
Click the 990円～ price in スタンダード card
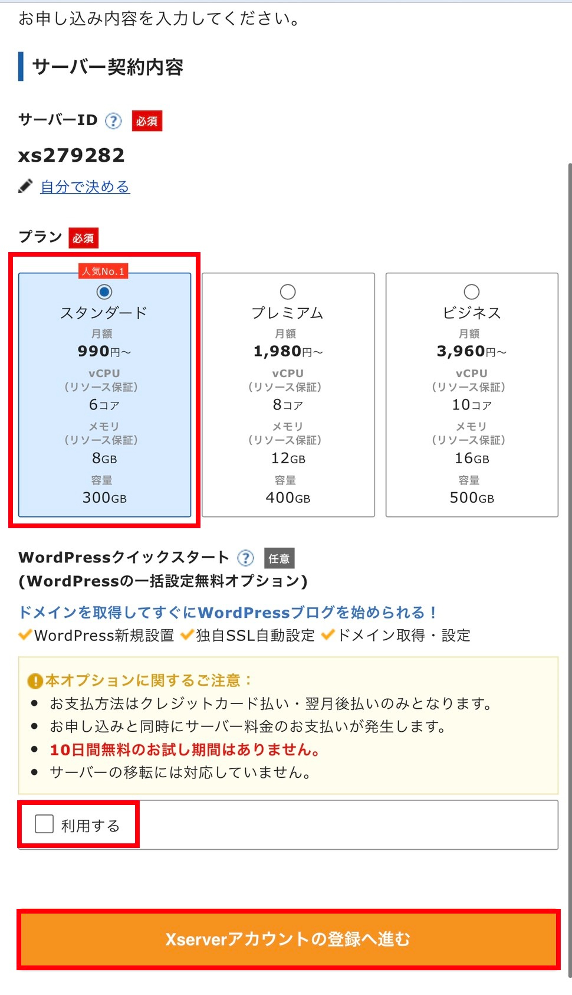pos(104,351)
